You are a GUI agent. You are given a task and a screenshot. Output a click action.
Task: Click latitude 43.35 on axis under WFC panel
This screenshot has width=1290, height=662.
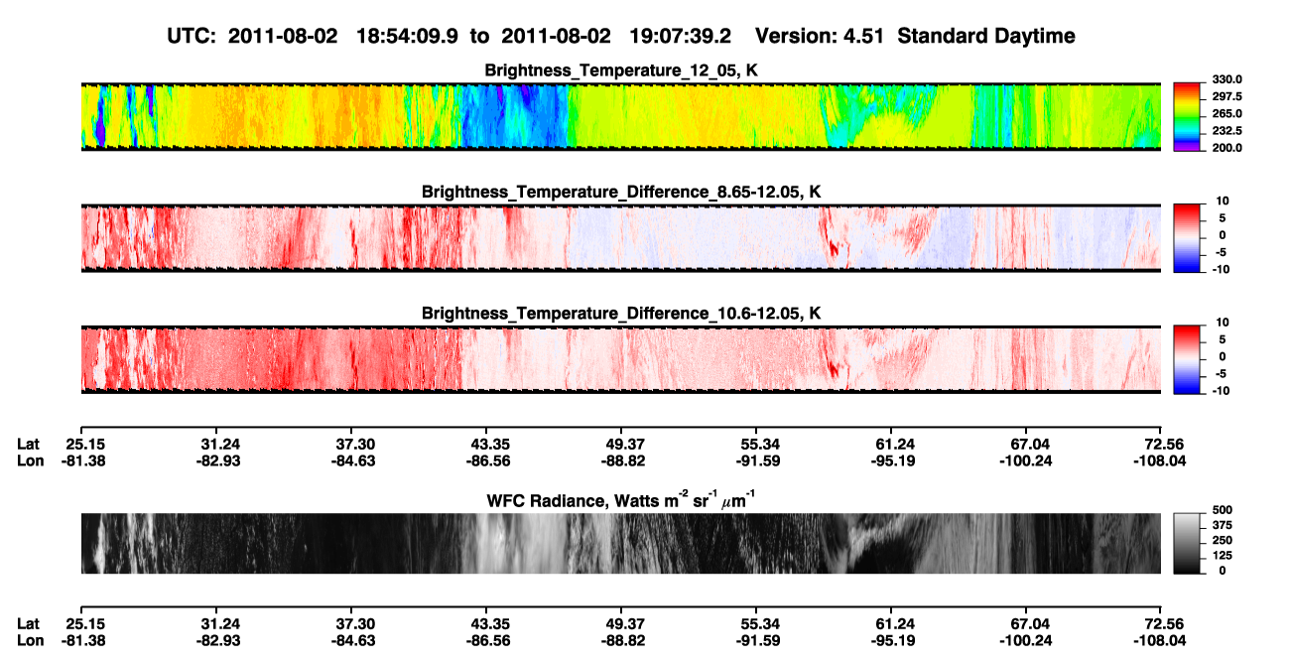click(x=486, y=623)
